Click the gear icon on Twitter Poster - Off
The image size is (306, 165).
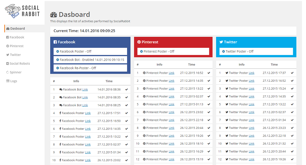223,52
